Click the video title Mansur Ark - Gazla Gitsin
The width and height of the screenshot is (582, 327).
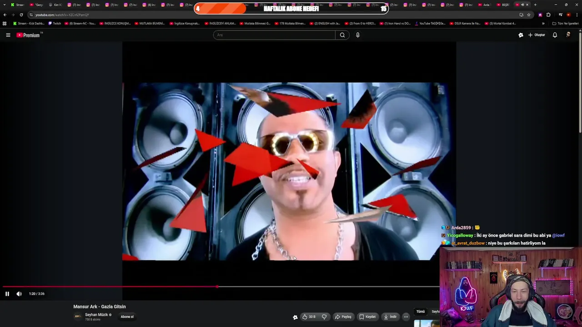(100, 307)
